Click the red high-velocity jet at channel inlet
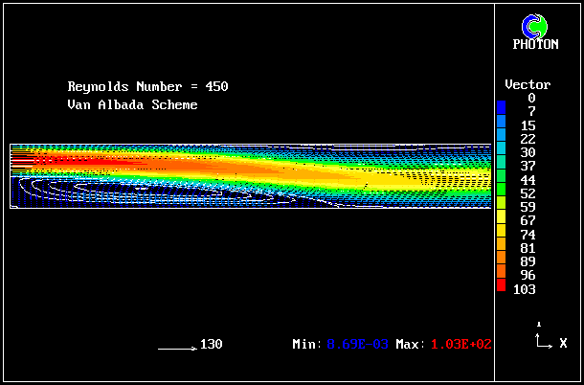584x385 pixels. click(x=38, y=160)
